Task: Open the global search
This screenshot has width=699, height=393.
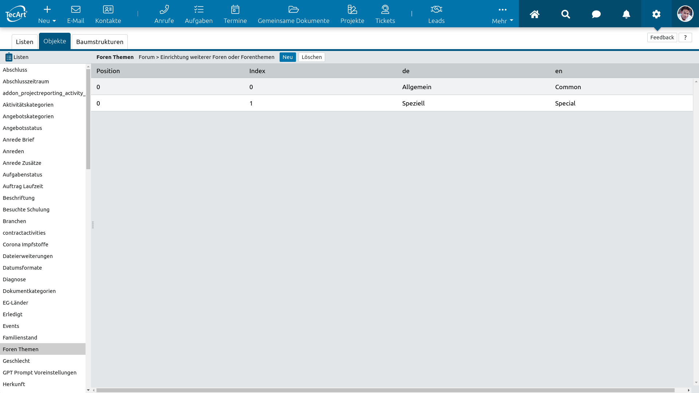Action: pyautogui.click(x=565, y=14)
